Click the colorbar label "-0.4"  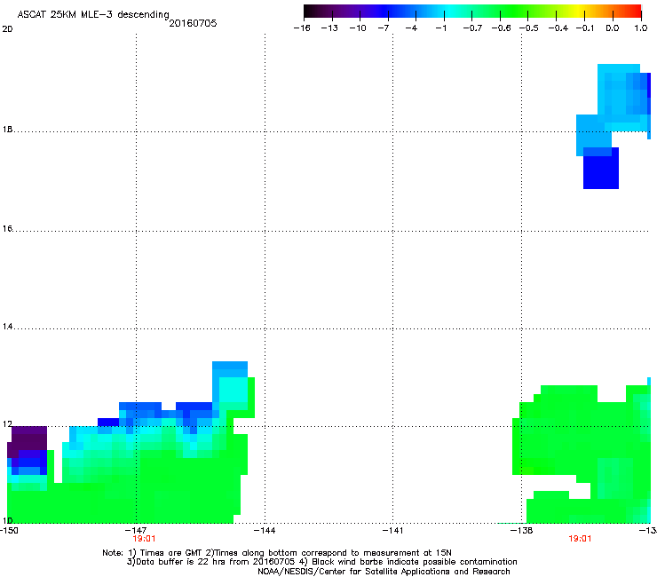558,28
